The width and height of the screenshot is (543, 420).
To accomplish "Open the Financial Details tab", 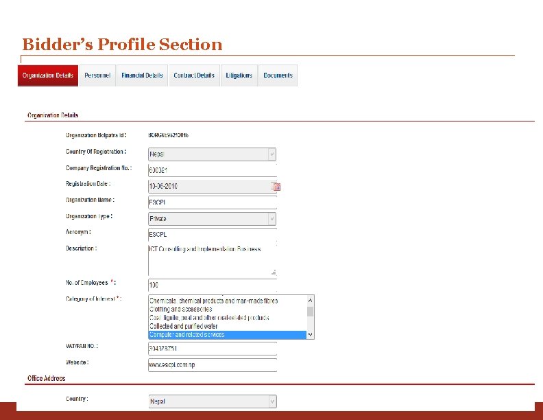I will tap(142, 75).
